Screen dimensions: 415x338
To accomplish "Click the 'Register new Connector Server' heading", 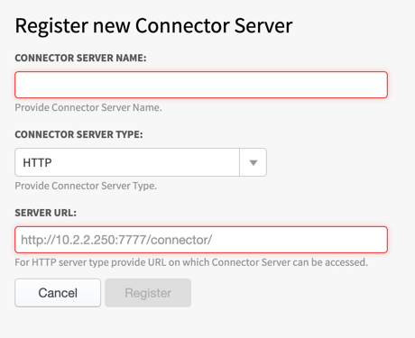I will (153, 26).
